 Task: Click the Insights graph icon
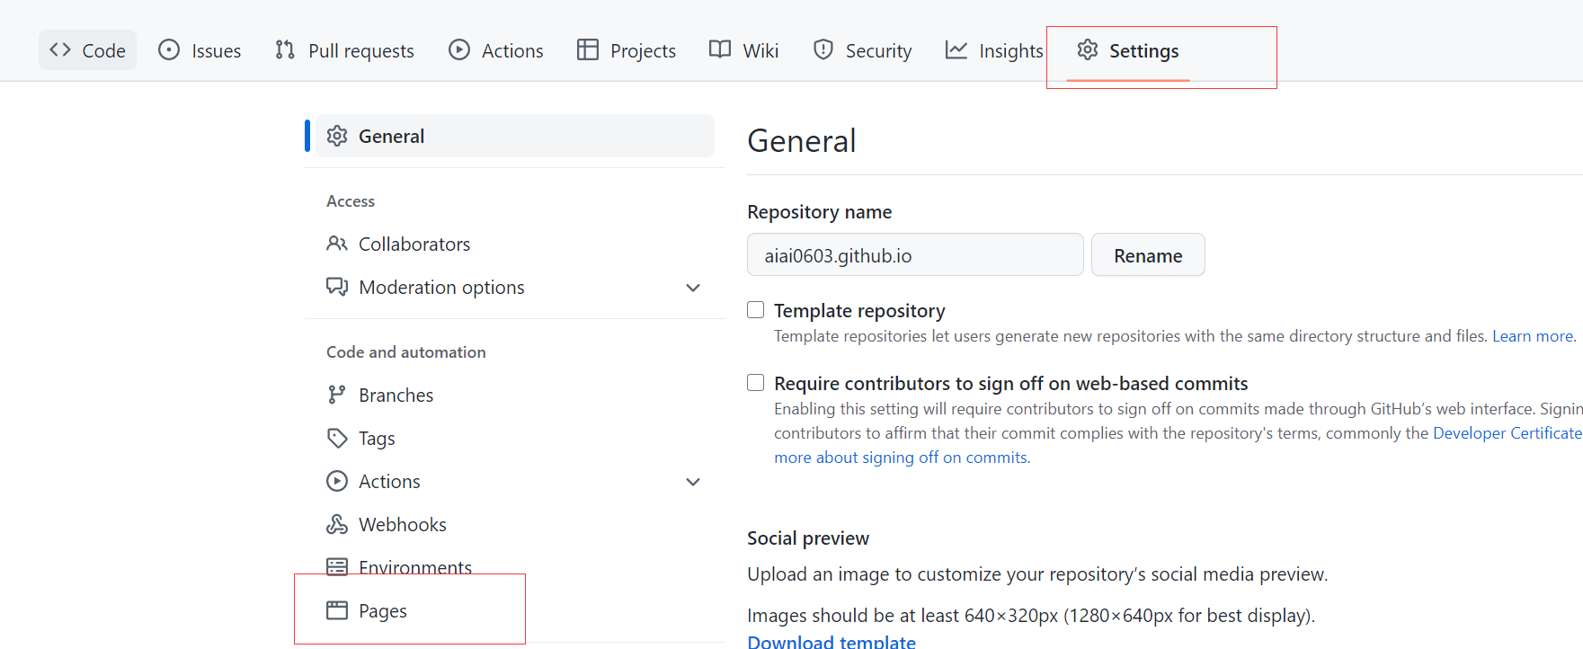click(x=956, y=50)
